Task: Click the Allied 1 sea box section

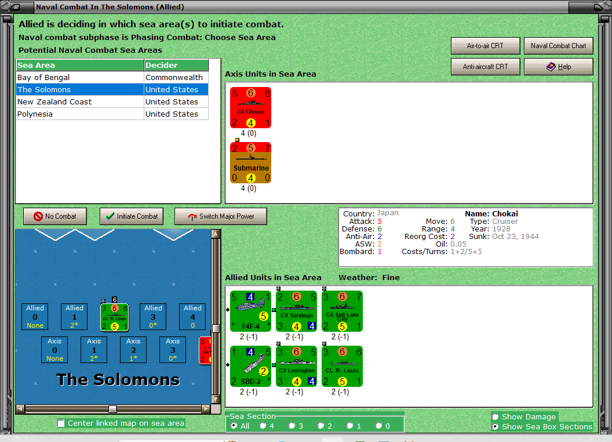Action: (74, 317)
